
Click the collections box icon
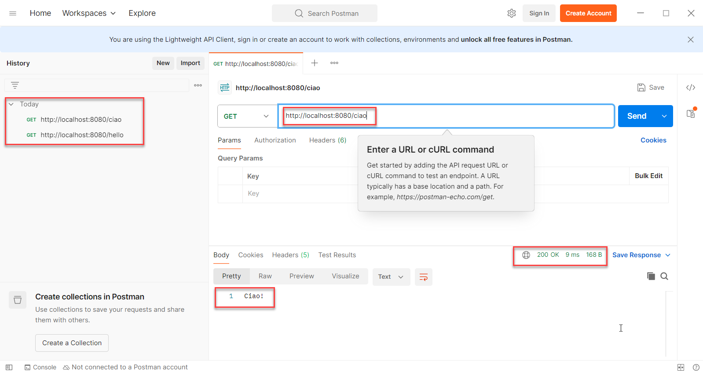click(x=18, y=300)
